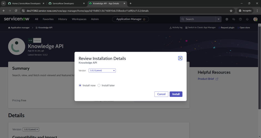Open the notifications bell icon
261x138 pixels.
tap(247, 19)
